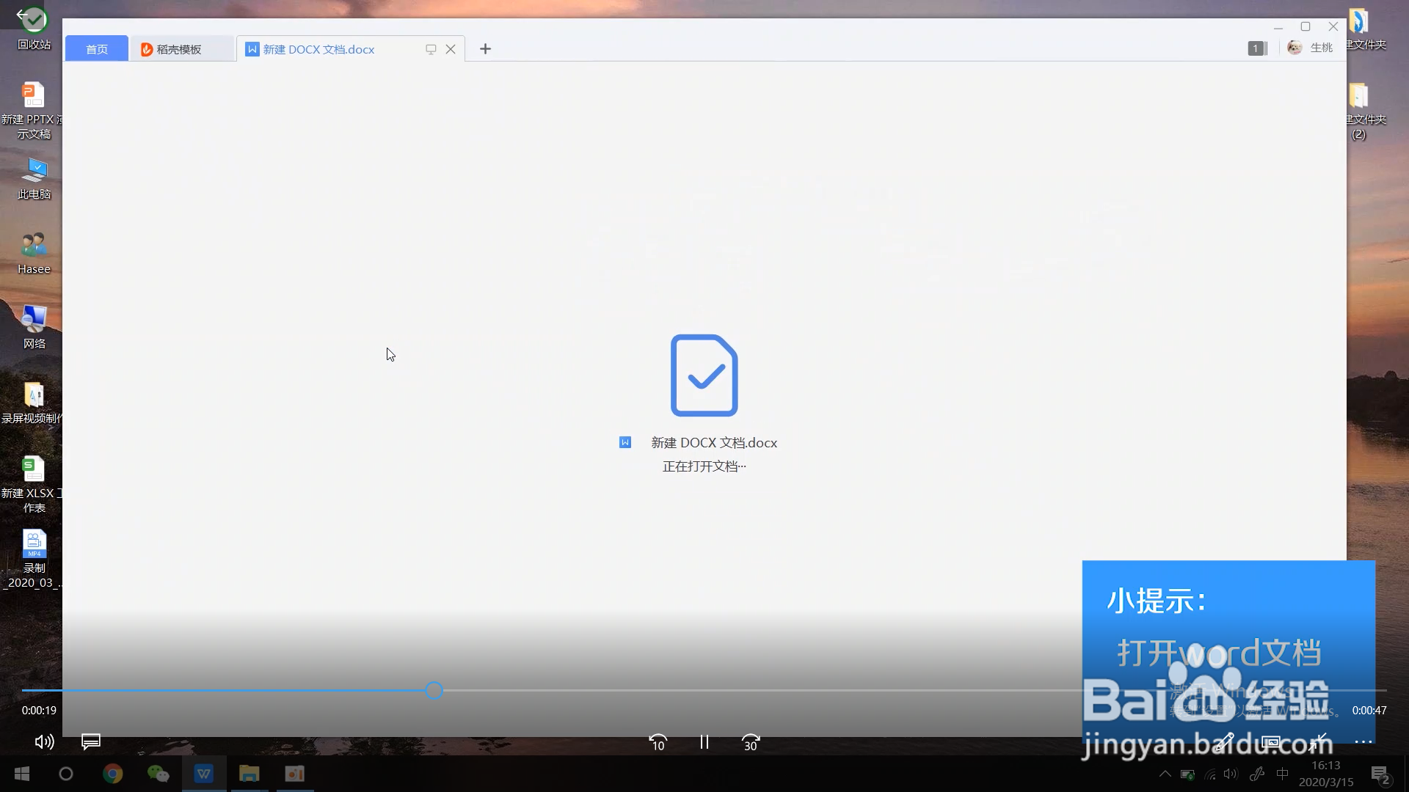Screen dimensions: 1409x792
Task: Click the back arrow at top-left
Action: click(22, 14)
